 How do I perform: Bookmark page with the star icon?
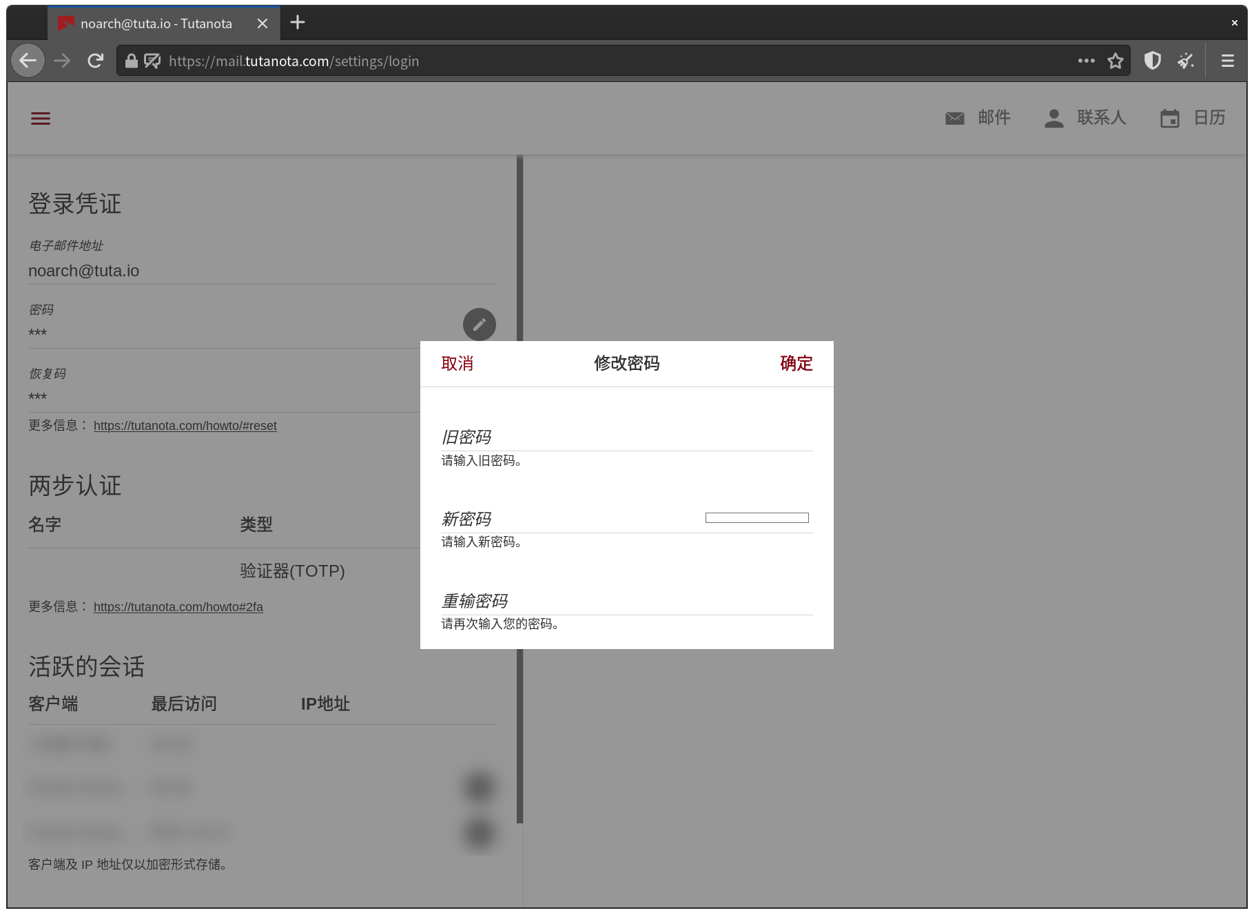click(x=1115, y=61)
